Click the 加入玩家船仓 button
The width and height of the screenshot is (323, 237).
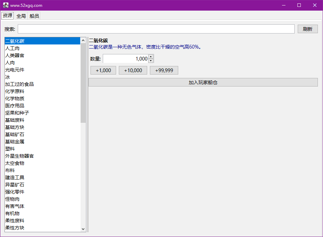tap(203, 82)
